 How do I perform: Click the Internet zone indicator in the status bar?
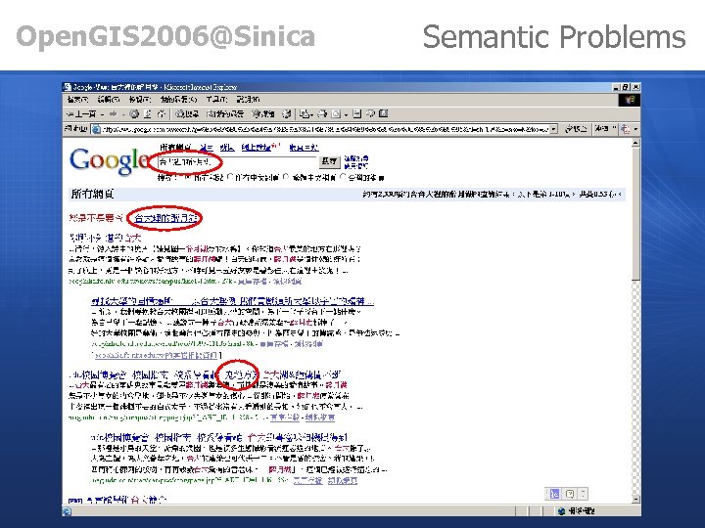pos(577,511)
